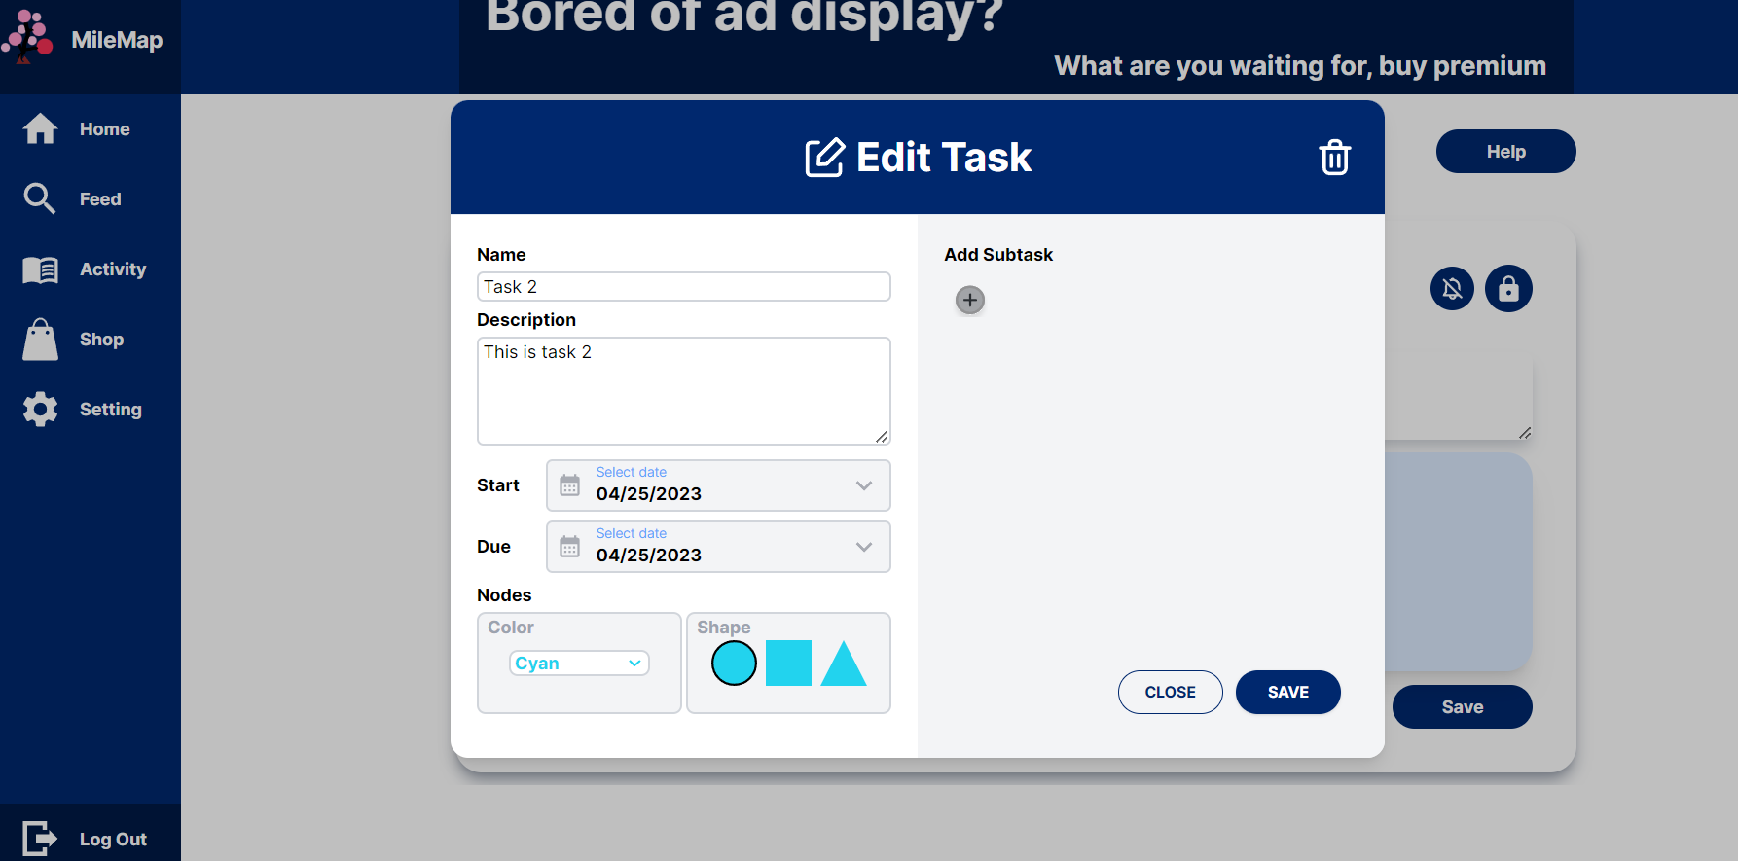Select the square node shape
The height and width of the screenshot is (861, 1738).
[788, 664]
